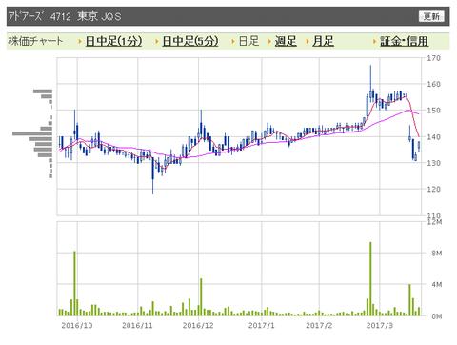
Task: Open the 日中足(5分) intraday chart
Action: [190, 41]
